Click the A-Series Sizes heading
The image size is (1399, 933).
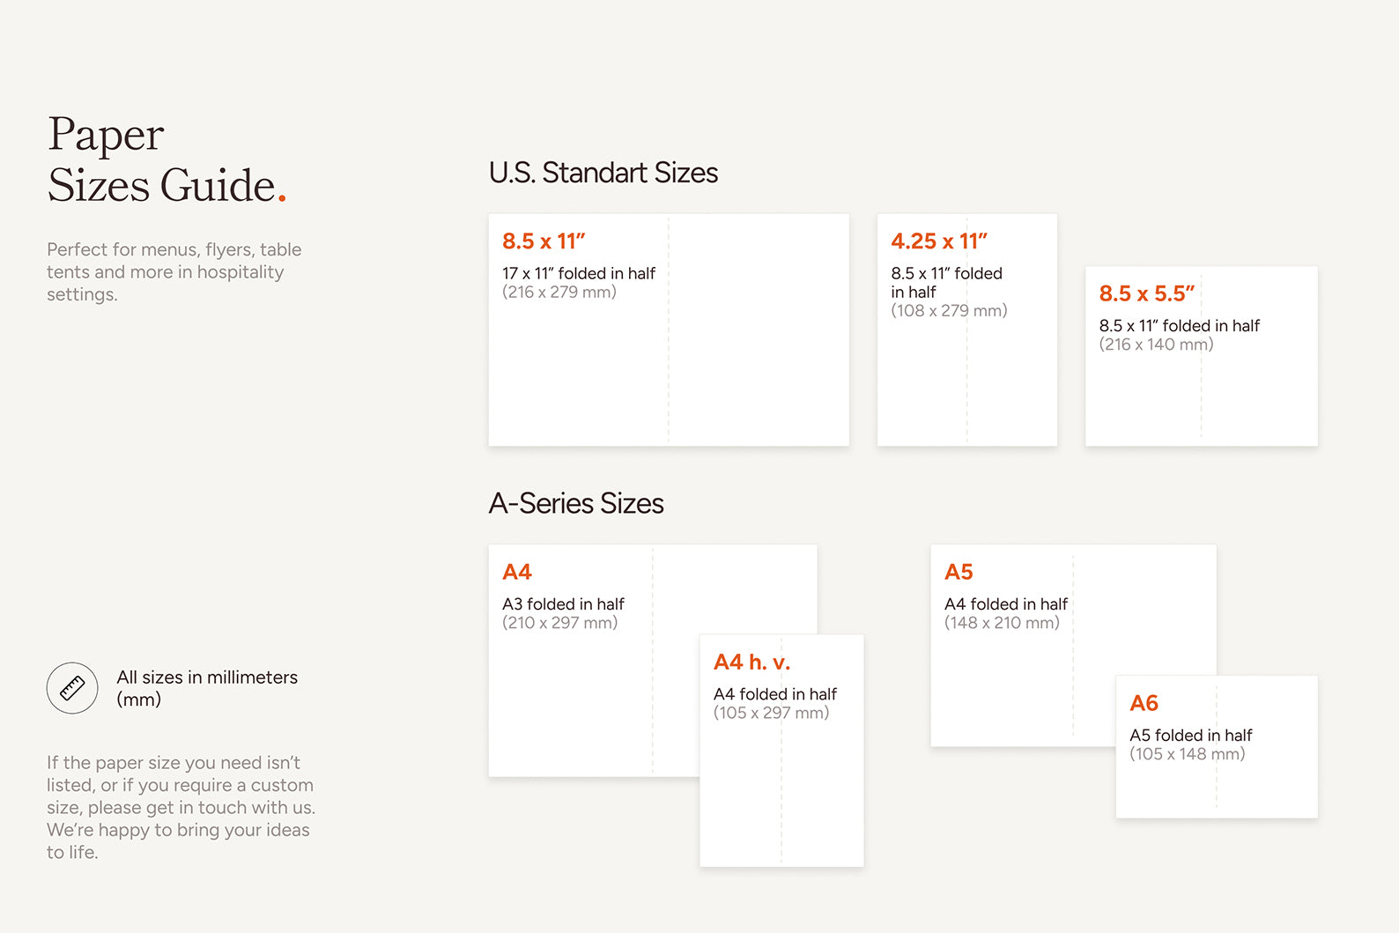click(x=576, y=503)
